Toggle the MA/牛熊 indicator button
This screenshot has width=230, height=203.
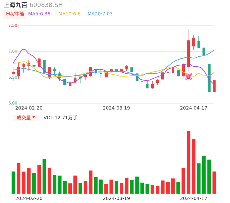pos(15,14)
